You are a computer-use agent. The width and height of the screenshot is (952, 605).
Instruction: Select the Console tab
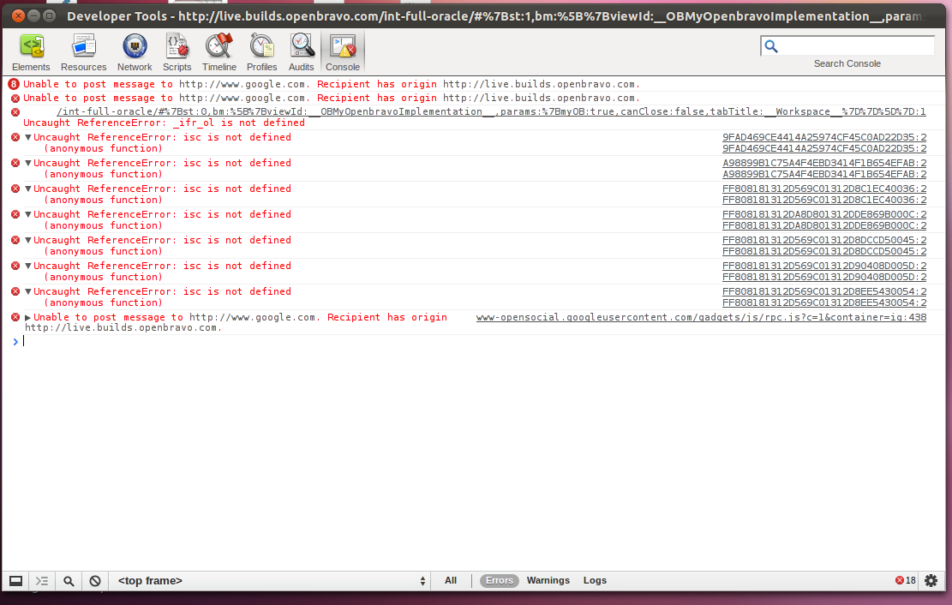coord(343,52)
